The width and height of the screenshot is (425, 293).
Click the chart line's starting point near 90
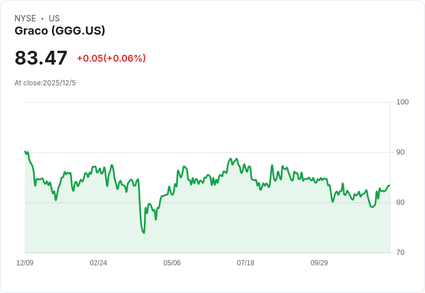(25, 152)
